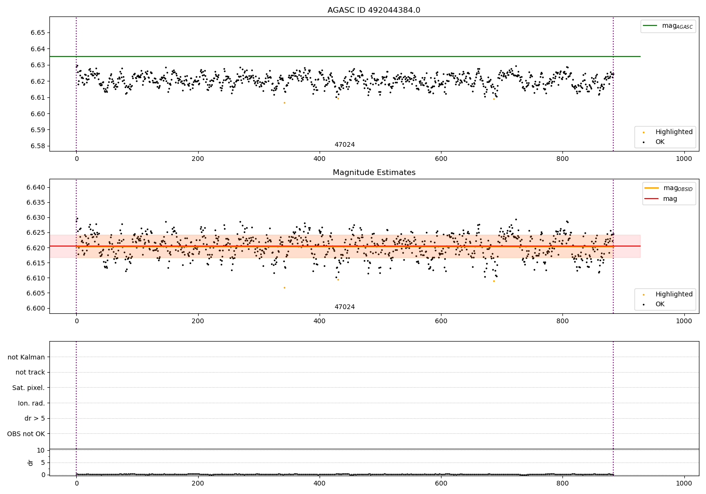The image size is (706, 494).
Task: Click the green mag AGASC line in top plot
Action: click(x=345, y=56)
